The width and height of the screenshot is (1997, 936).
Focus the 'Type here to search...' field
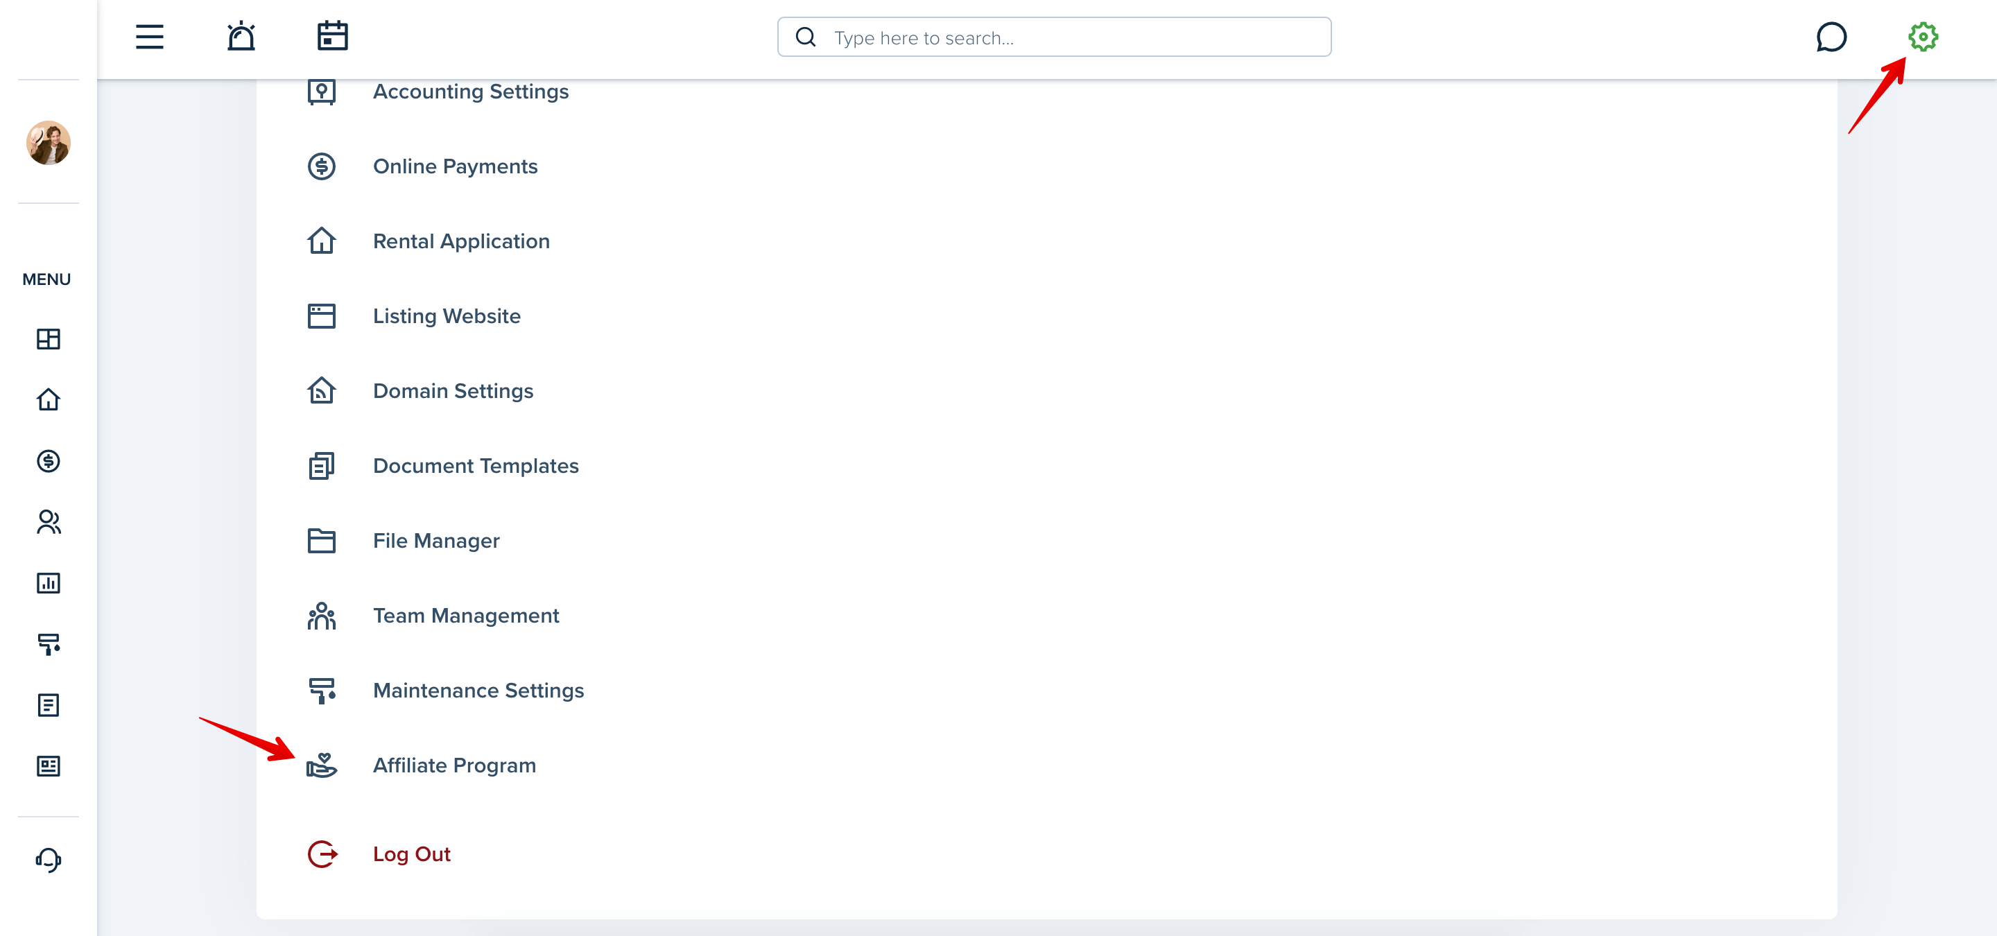(x=1054, y=37)
